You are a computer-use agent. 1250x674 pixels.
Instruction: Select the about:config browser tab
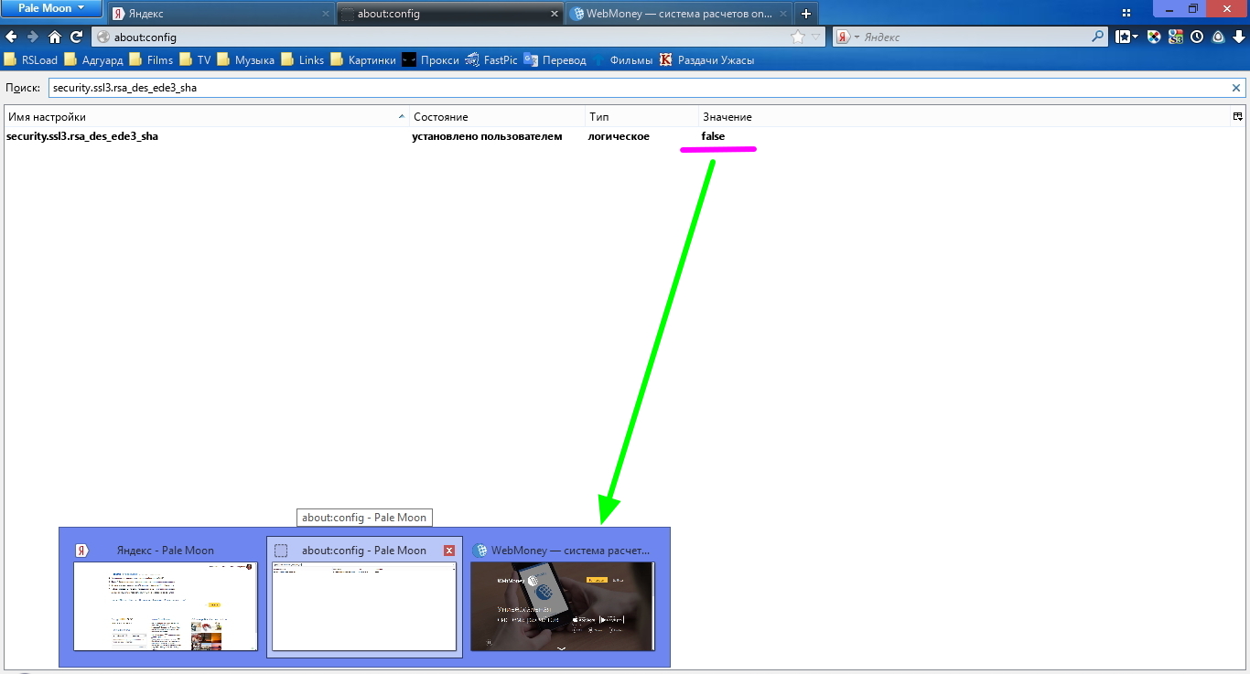[x=449, y=14]
